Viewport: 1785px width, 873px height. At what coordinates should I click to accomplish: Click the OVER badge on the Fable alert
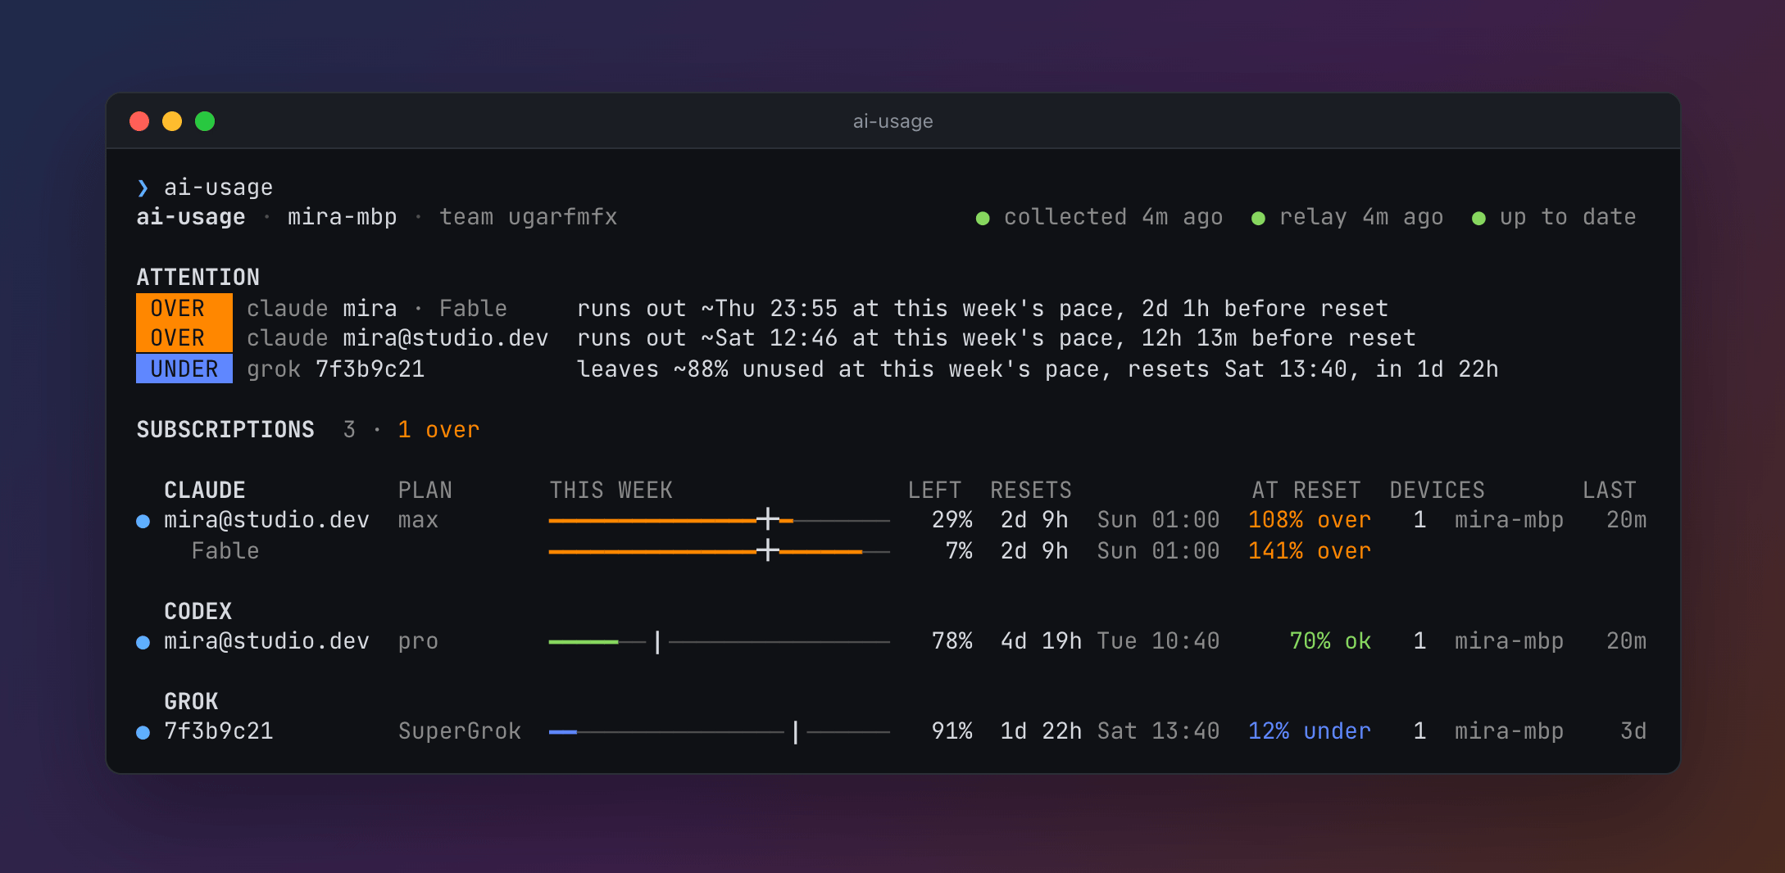(184, 309)
